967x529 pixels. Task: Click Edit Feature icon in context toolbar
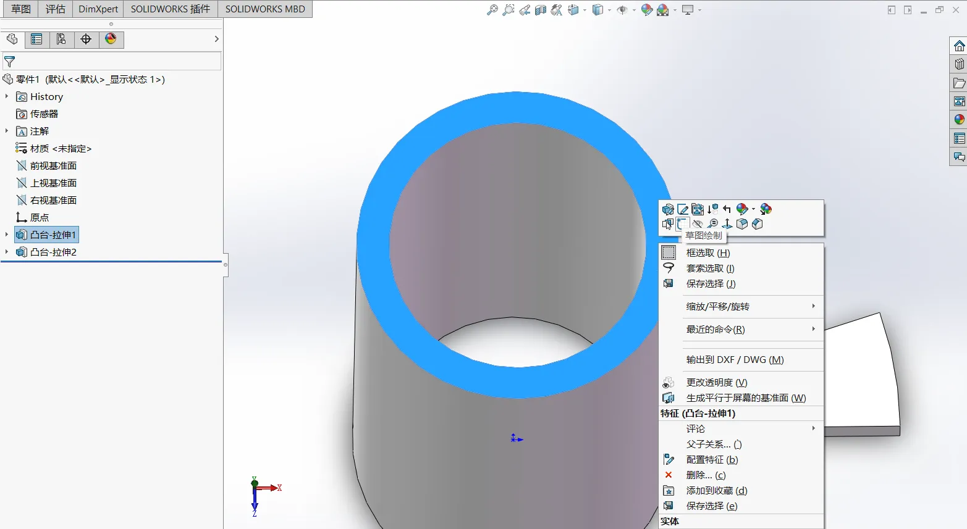pyautogui.click(x=668, y=209)
